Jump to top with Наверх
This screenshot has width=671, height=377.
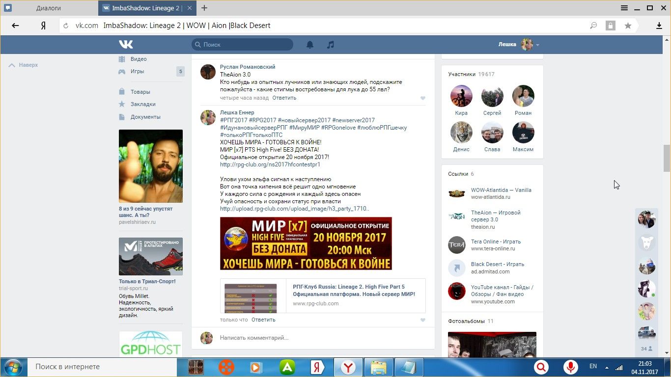[x=24, y=65]
